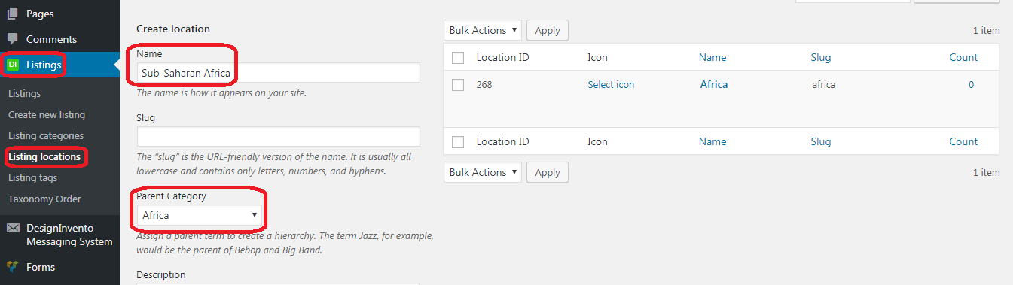Select Taxonomy Order in the sidebar
1013x285 pixels.
(x=44, y=199)
